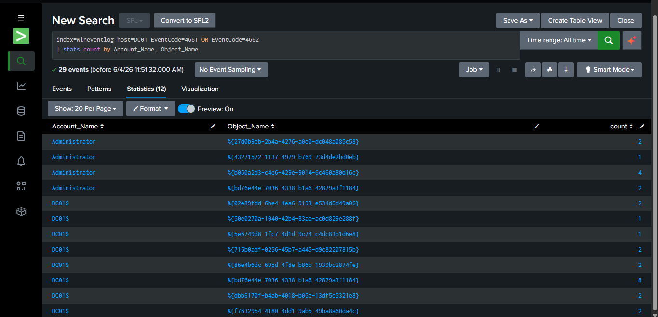Switch to the Visualization tab

coord(200,89)
